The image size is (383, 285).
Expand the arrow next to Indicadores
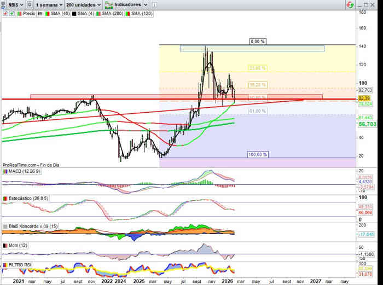pyautogui.click(x=146, y=4)
